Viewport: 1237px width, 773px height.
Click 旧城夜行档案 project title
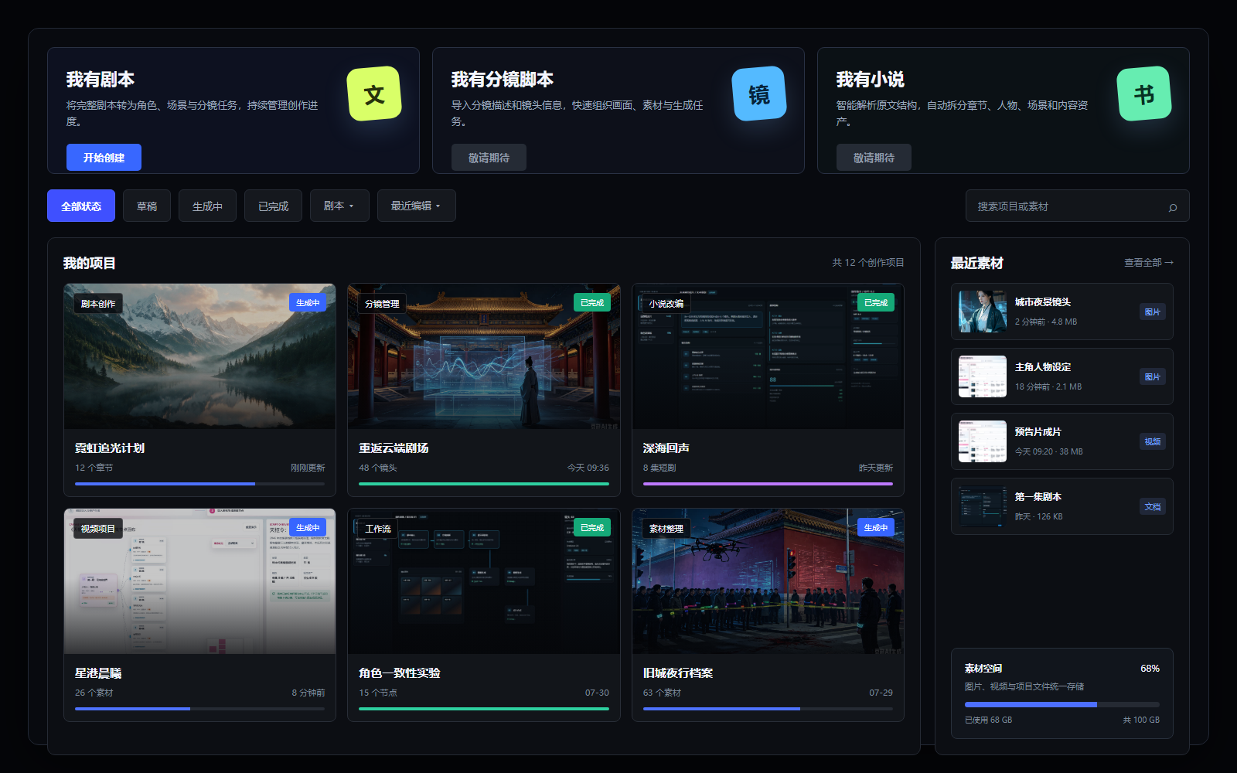(x=678, y=673)
